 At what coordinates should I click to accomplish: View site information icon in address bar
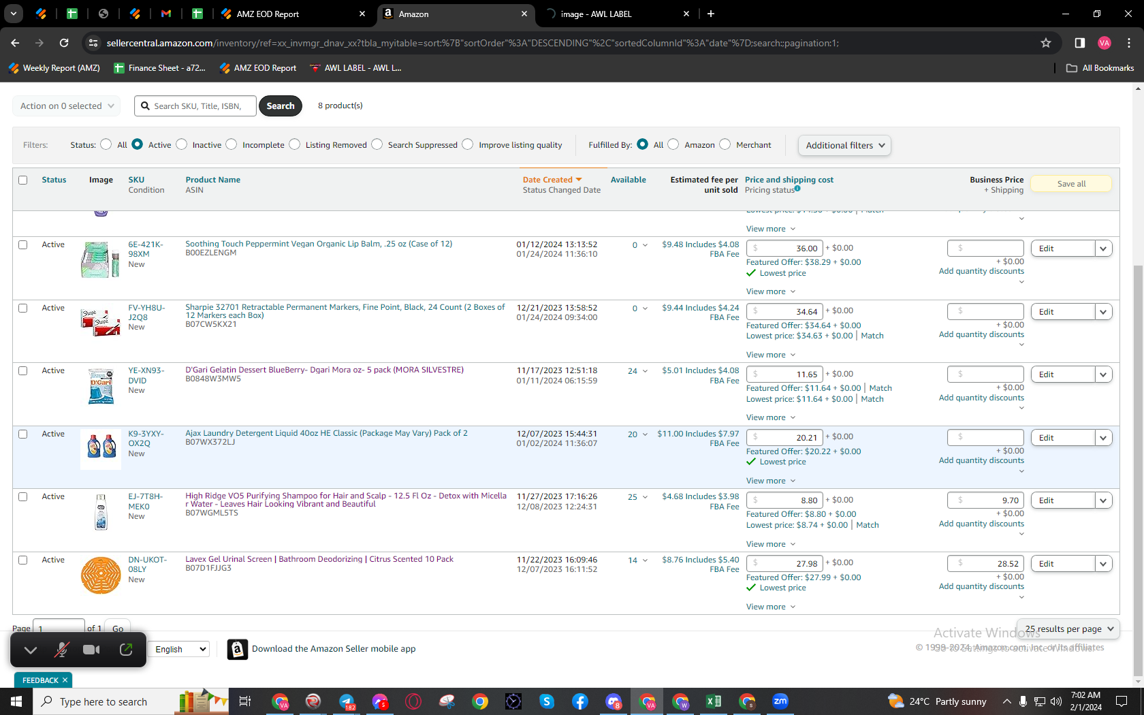click(93, 43)
